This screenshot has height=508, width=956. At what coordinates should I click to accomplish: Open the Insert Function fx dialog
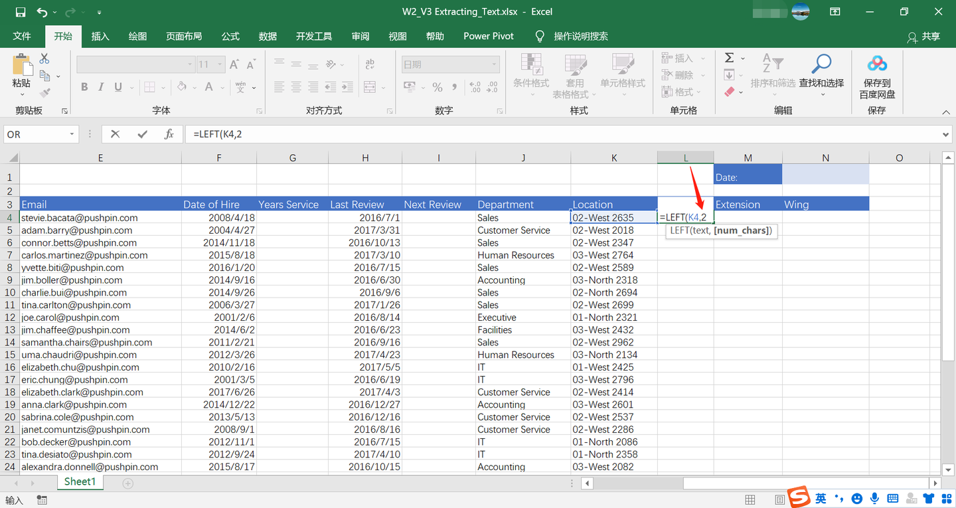coord(169,134)
